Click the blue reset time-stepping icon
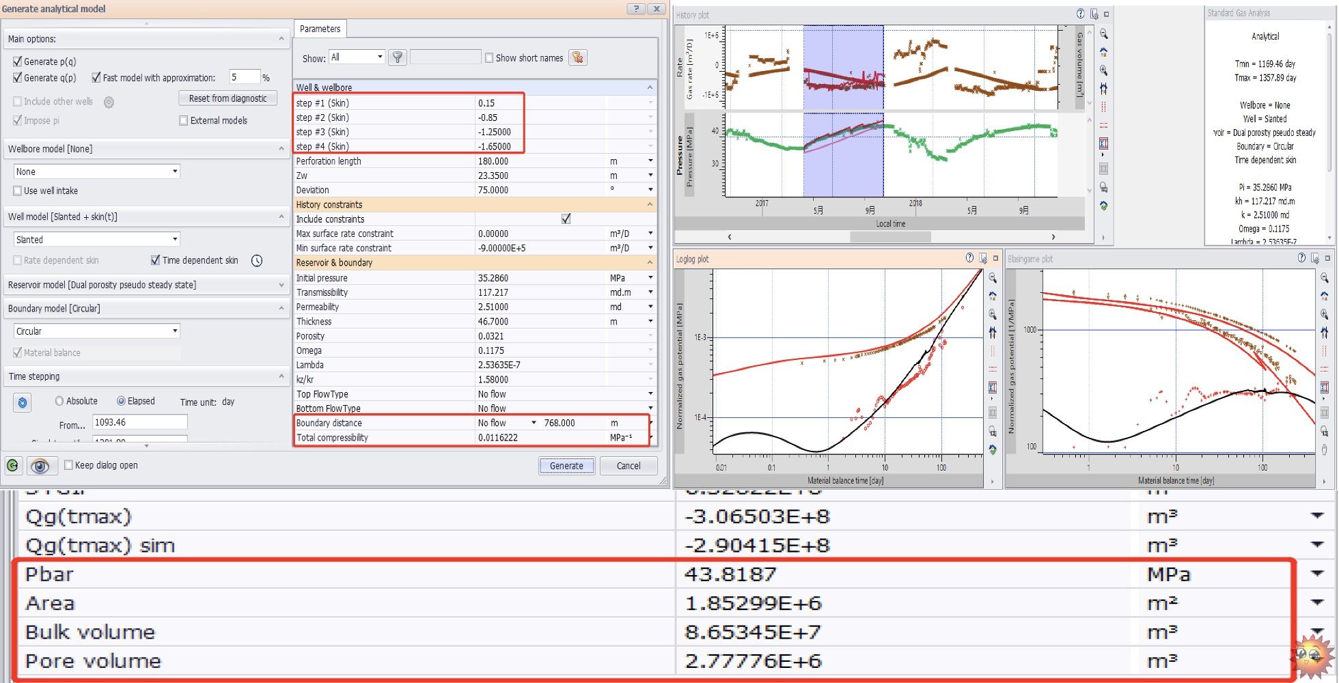The image size is (1339, 683). tap(22, 403)
